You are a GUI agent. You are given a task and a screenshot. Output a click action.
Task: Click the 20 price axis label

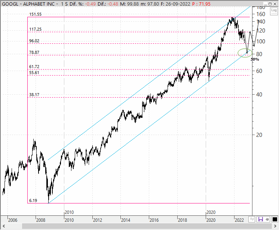point(259,135)
